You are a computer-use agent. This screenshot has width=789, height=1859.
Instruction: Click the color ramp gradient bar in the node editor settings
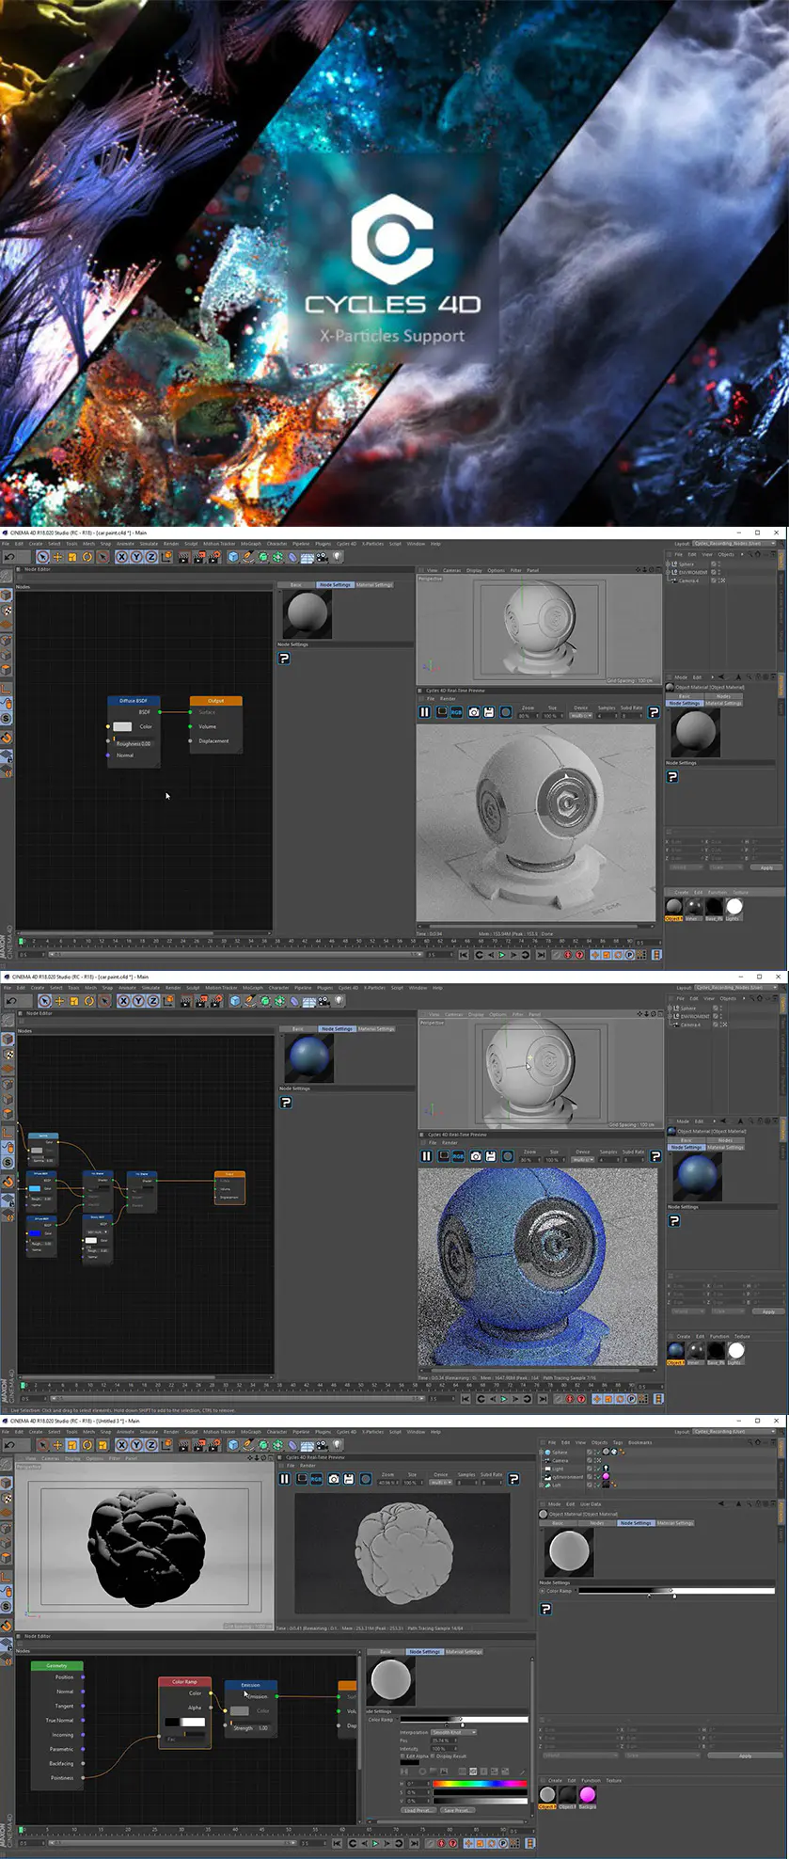465,1719
